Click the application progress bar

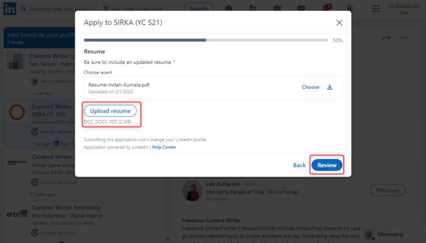[x=206, y=40]
